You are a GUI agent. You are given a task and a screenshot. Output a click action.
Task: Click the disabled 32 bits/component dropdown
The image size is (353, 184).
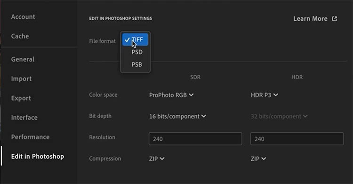coord(279,116)
